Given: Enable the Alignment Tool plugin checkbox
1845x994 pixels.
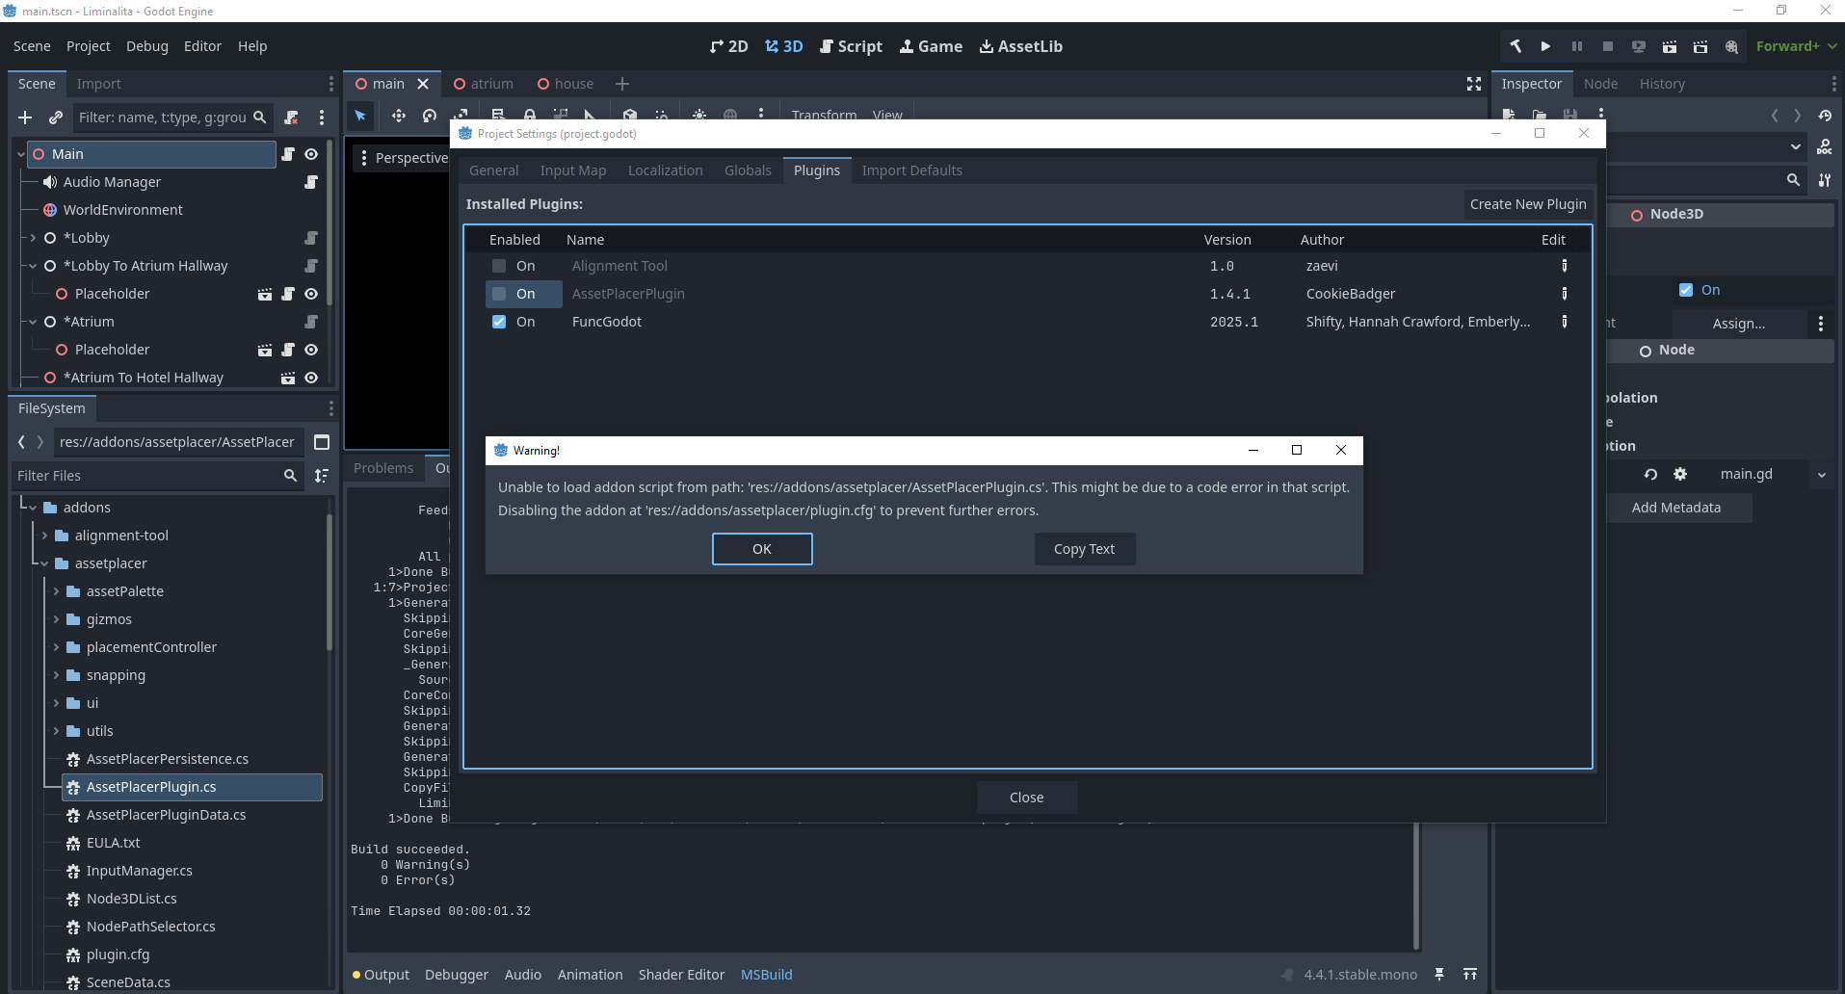Looking at the screenshot, I should click(x=499, y=266).
